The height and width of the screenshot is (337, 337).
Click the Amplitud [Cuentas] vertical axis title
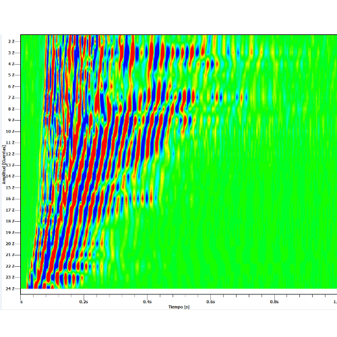(x=4, y=164)
